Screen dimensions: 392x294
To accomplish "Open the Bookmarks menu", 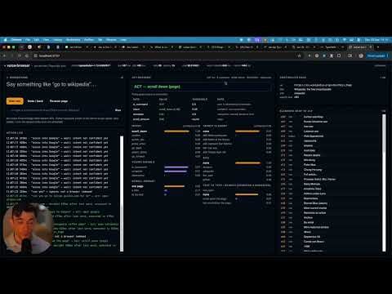I will coord(73,40).
